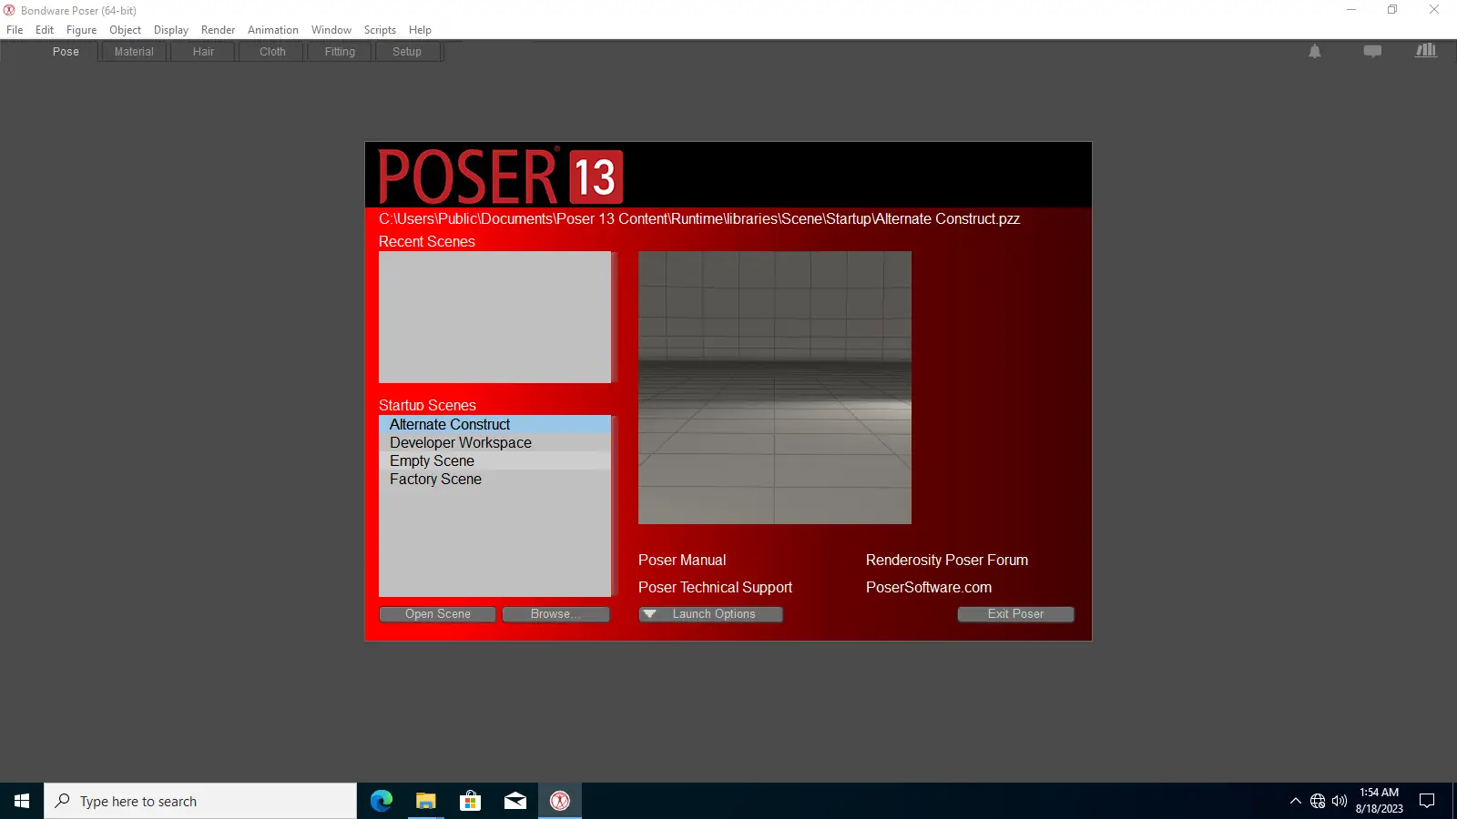The width and height of the screenshot is (1457, 819).
Task: Open the Poser Manual link
Action: [682, 561]
